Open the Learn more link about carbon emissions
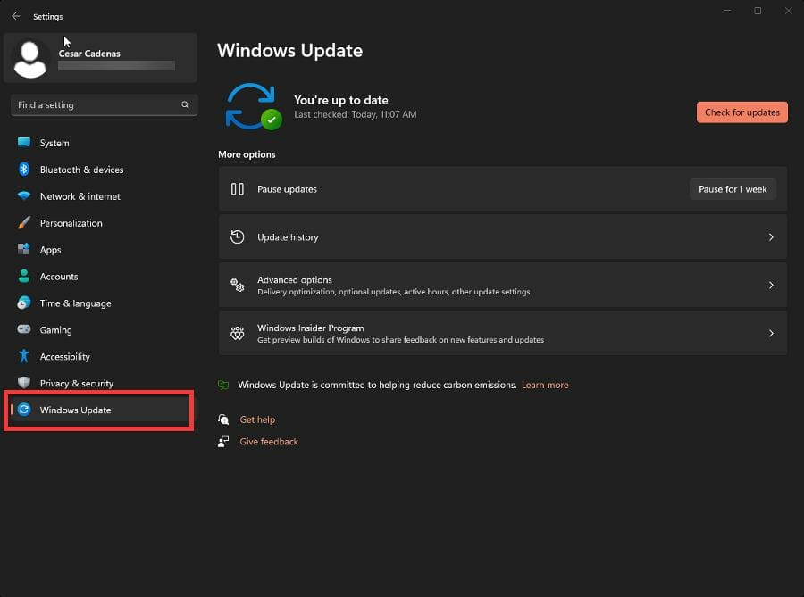 click(545, 385)
